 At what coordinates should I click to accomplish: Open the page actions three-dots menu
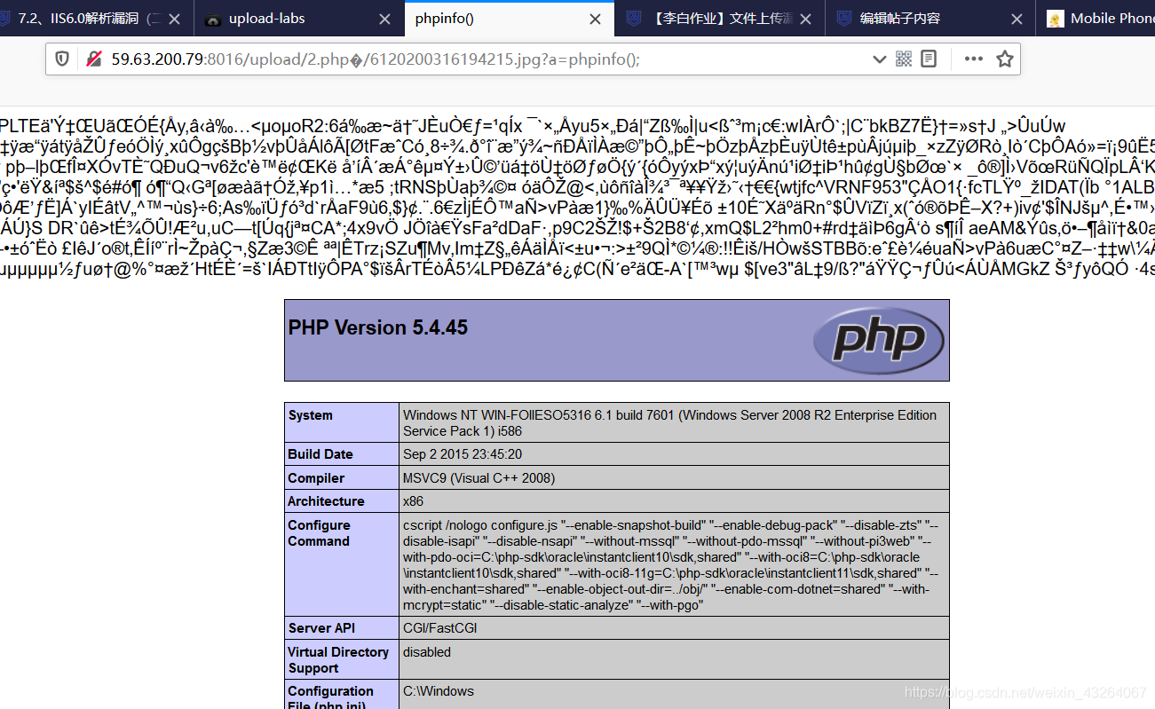[x=974, y=59]
